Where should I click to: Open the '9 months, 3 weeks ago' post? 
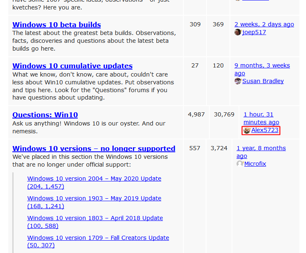coord(262,69)
